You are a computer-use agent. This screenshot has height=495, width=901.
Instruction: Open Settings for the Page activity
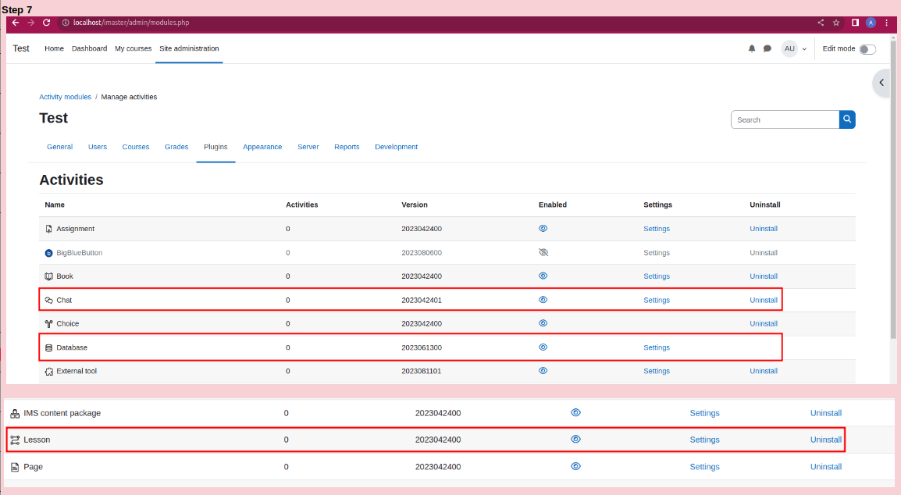[x=704, y=467]
